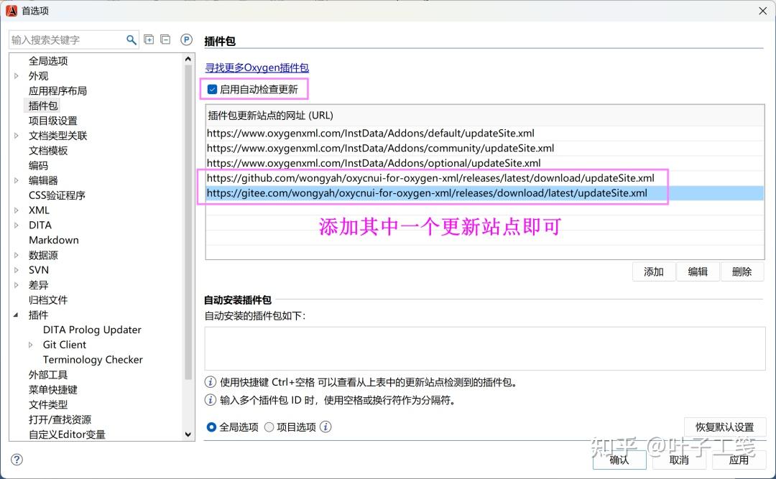This screenshot has height=479, width=776.
Task: Select 菜单快捷键 in the tree
Action: pos(53,389)
